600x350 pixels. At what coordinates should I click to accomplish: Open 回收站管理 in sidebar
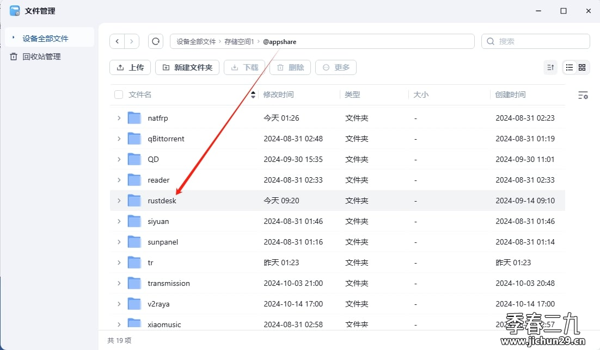tap(41, 57)
